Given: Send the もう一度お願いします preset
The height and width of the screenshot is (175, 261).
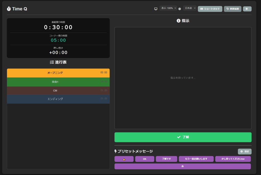Looking at the screenshot, I should coord(196,159).
